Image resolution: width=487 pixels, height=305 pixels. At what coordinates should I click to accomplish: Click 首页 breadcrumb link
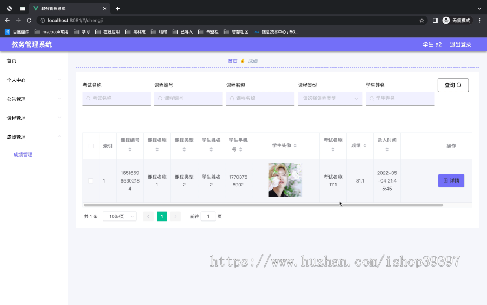(232, 61)
